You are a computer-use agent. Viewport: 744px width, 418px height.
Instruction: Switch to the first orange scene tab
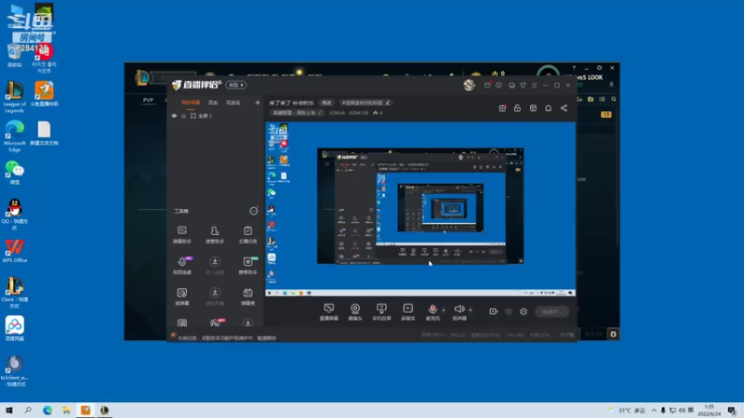coord(191,102)
